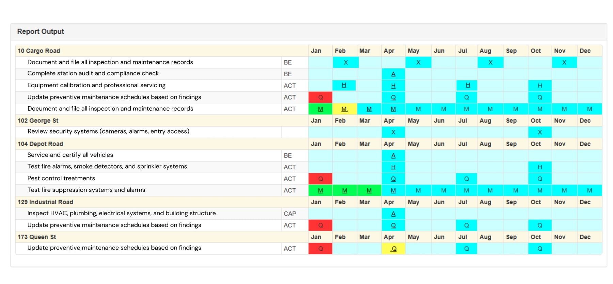Click the Feb H link in Equipment calibration row
Screen dimensions: 613x284
[x=344, y=85]
